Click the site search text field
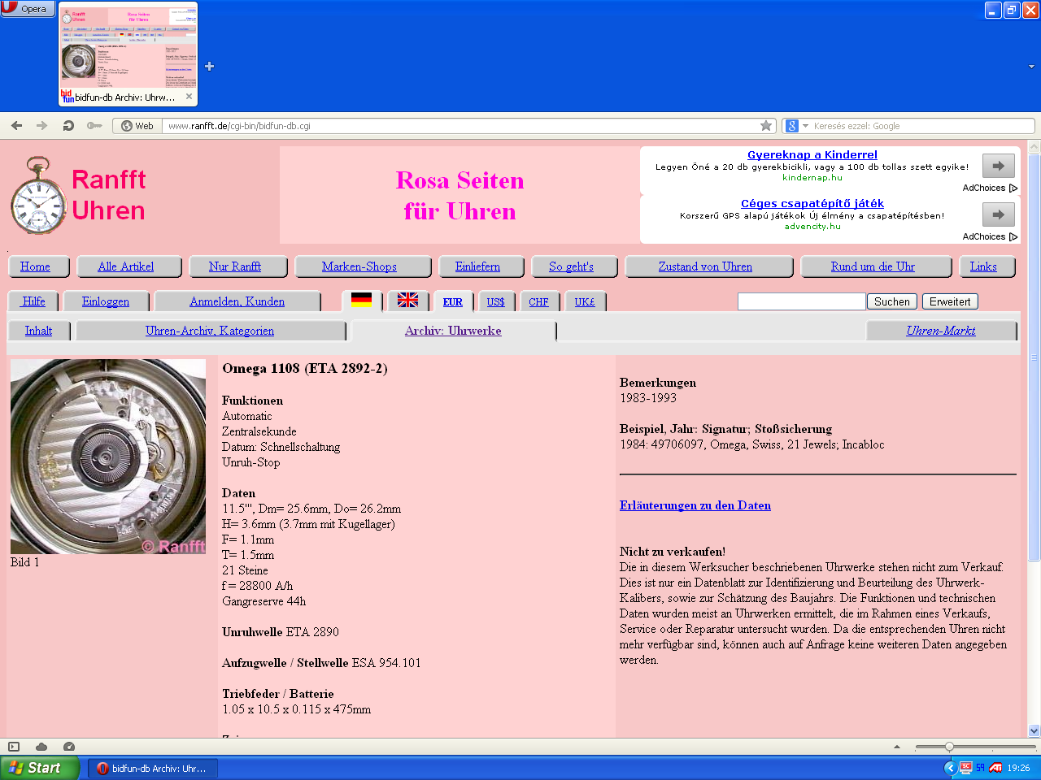 click(801, 301)
